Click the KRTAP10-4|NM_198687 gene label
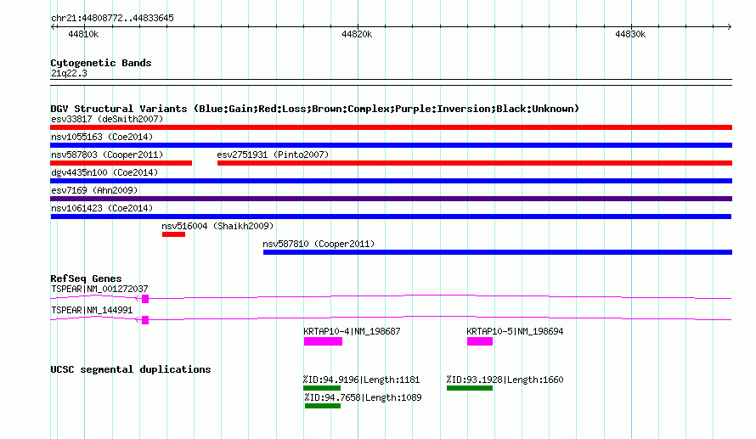Viewport: 756px width, 439px height. (x=352, y=331)
